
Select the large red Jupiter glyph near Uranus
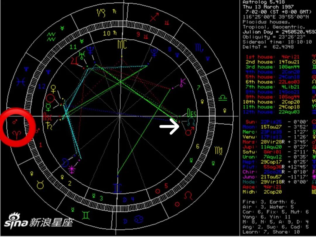74,61
